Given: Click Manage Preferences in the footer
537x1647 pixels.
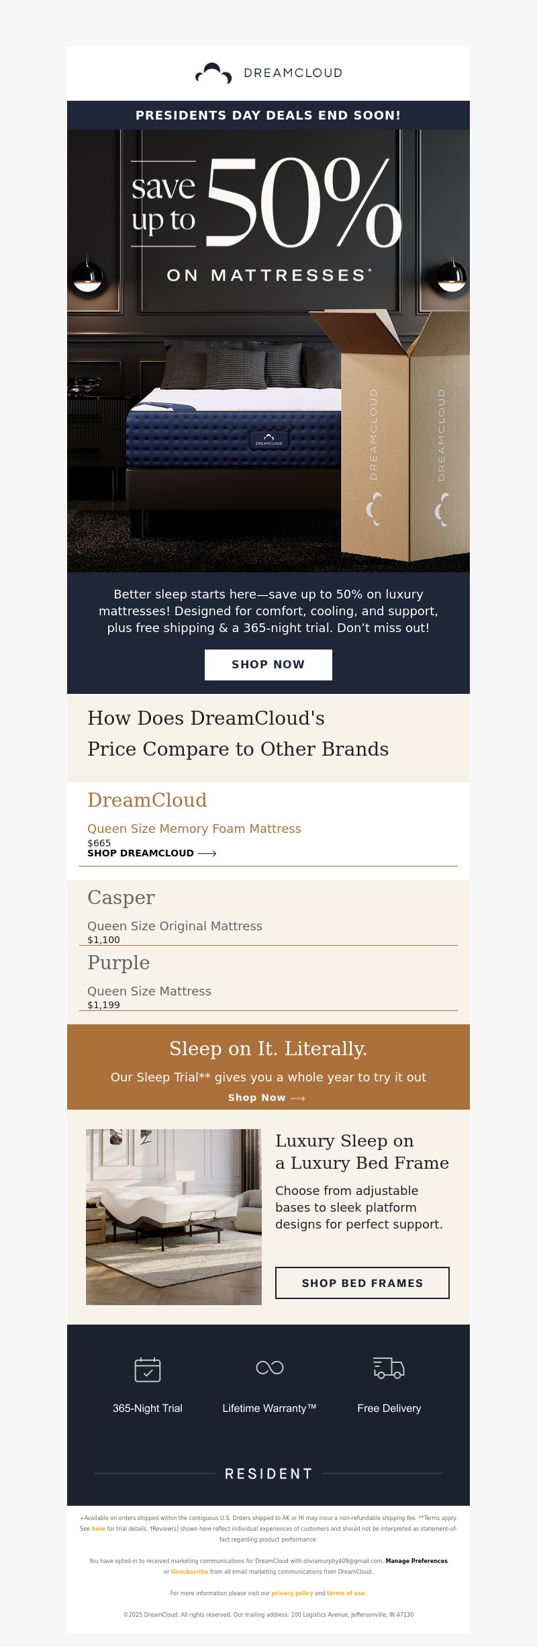Looking at the screenshot, I should 416,1561.
